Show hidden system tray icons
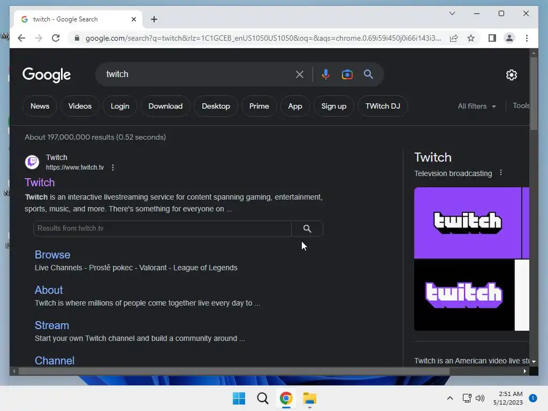 click(x=450, y=398)
